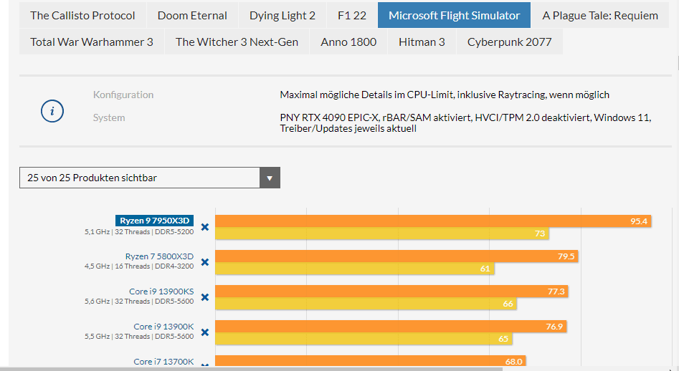Open the 25 von 25 Produkten dropdown
The image size is (679, 371).
150,178
